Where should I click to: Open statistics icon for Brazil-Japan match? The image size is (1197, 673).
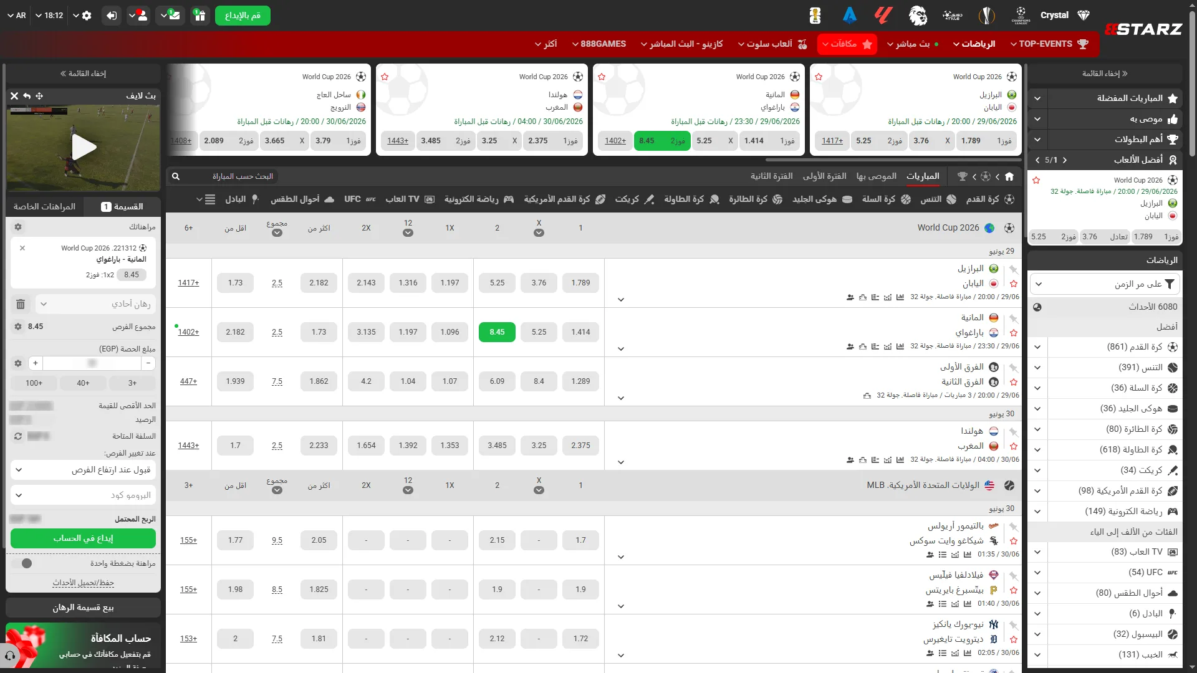pyautogui.click(x=900, y=297)
